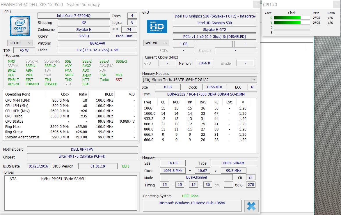The width and height of the screenshot is (341, 215).
Task: Click the SR2FQ SSPEC field
Action: click(84, 36)
